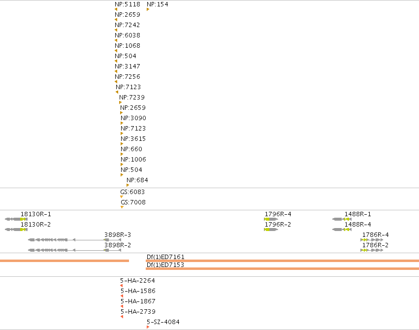Click the arrow marker under NP:5118
The image size is (419, 330).
(116, 9)
